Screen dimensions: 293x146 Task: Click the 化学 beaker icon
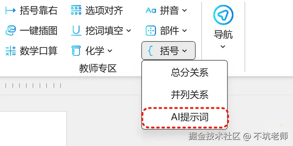click(76, 51)
